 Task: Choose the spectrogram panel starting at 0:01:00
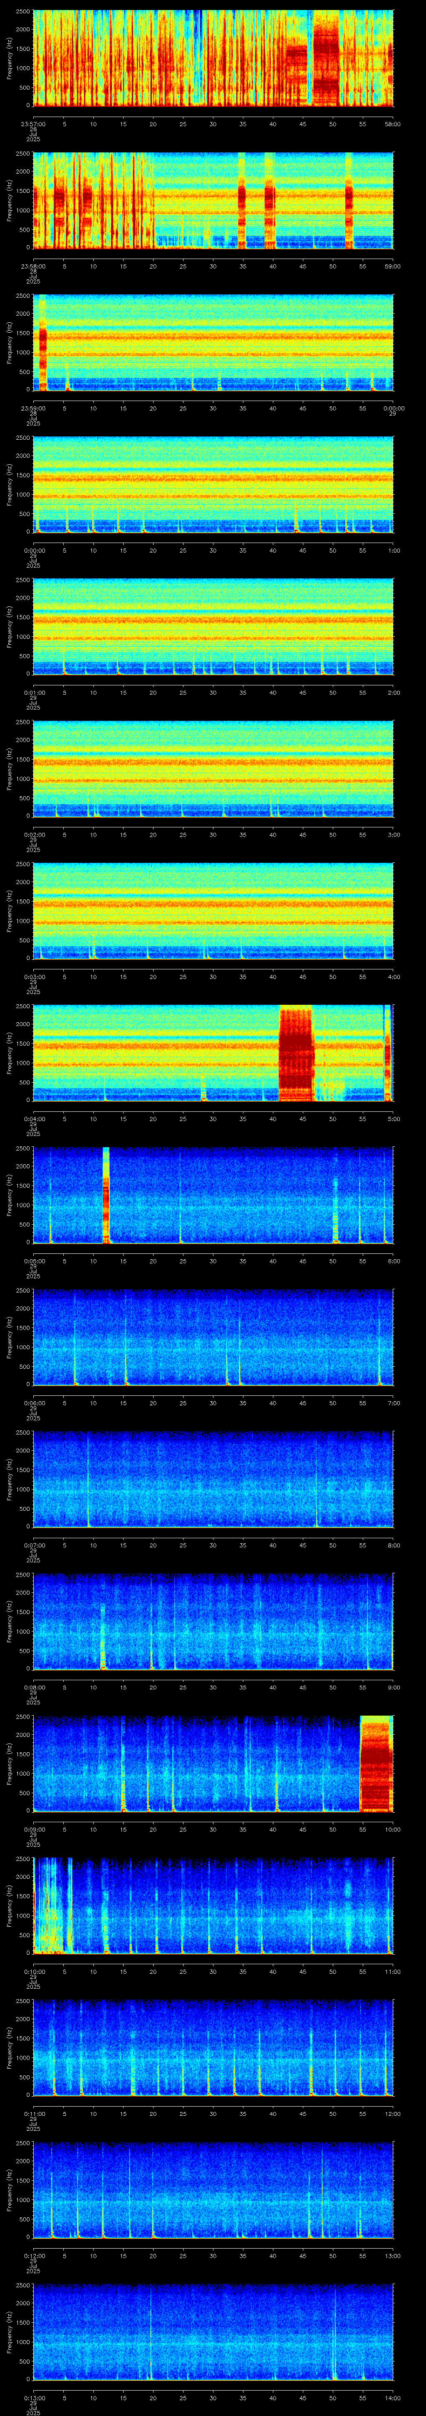click(213, 627)
